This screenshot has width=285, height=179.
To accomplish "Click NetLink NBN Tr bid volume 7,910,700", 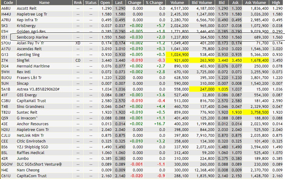I will (x=205, y=136).
